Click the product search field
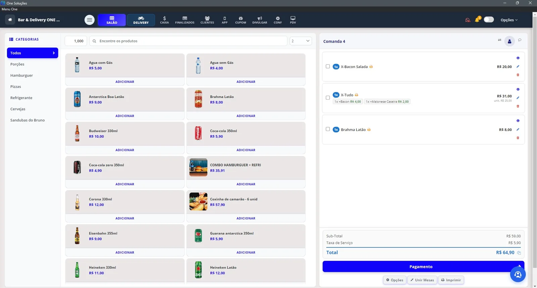This screenshot has width=537, height=288. (x=188, y=41)
